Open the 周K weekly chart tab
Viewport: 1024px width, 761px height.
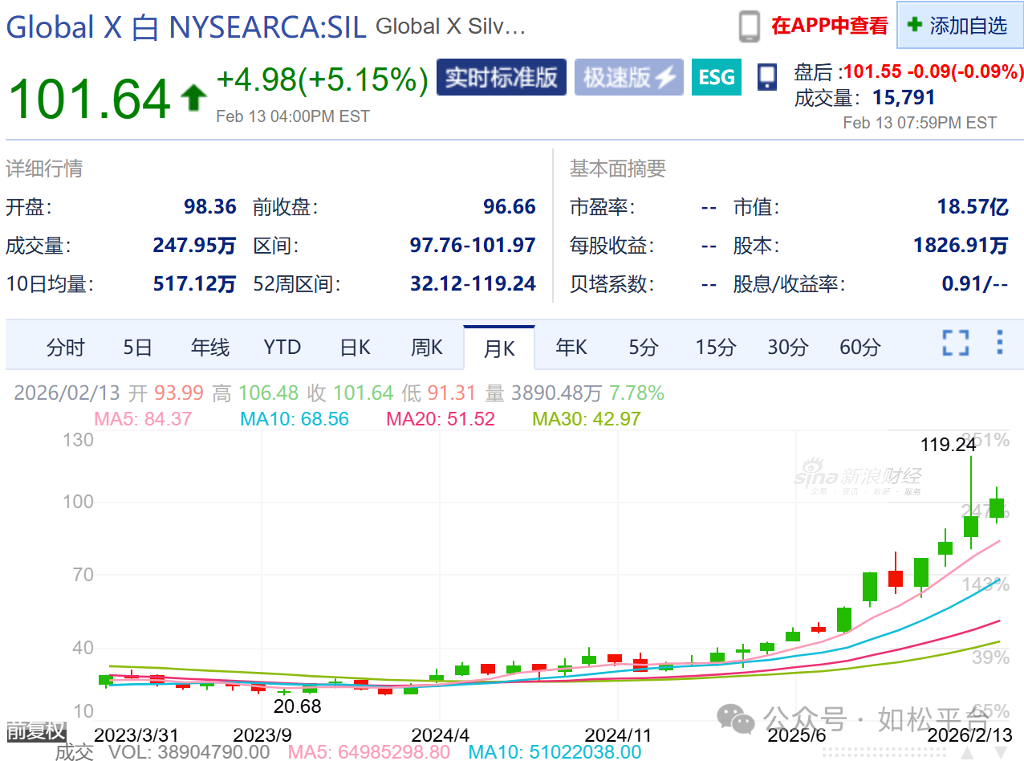point(427,348)
